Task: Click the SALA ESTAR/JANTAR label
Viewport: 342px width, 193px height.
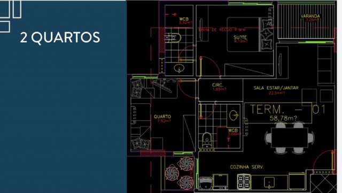Action: [x=276, y=88]
